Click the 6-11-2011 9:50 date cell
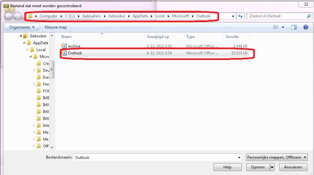This screenshot has height=175, width=314. (159, 46)
